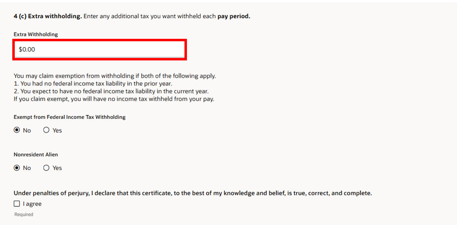This screenshot has height=225, width=457.
Task: Click the "I agree" label text
Action: point(32,204)
